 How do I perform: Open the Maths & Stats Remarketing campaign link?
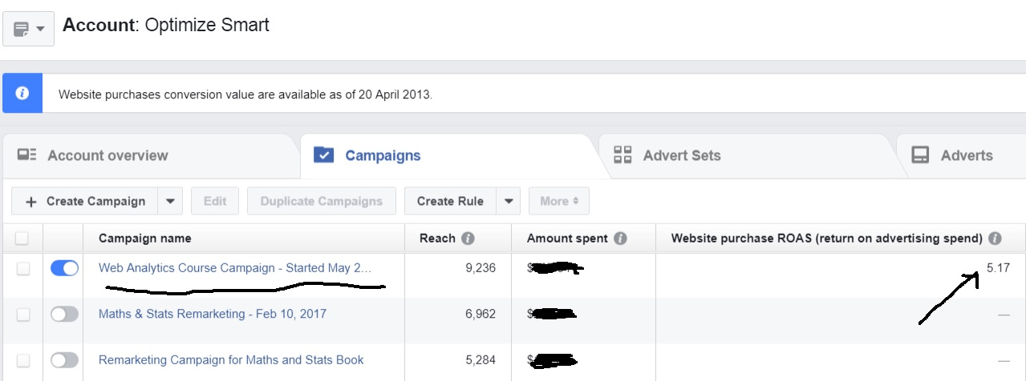pyautogui.click(x=212, y=315)
